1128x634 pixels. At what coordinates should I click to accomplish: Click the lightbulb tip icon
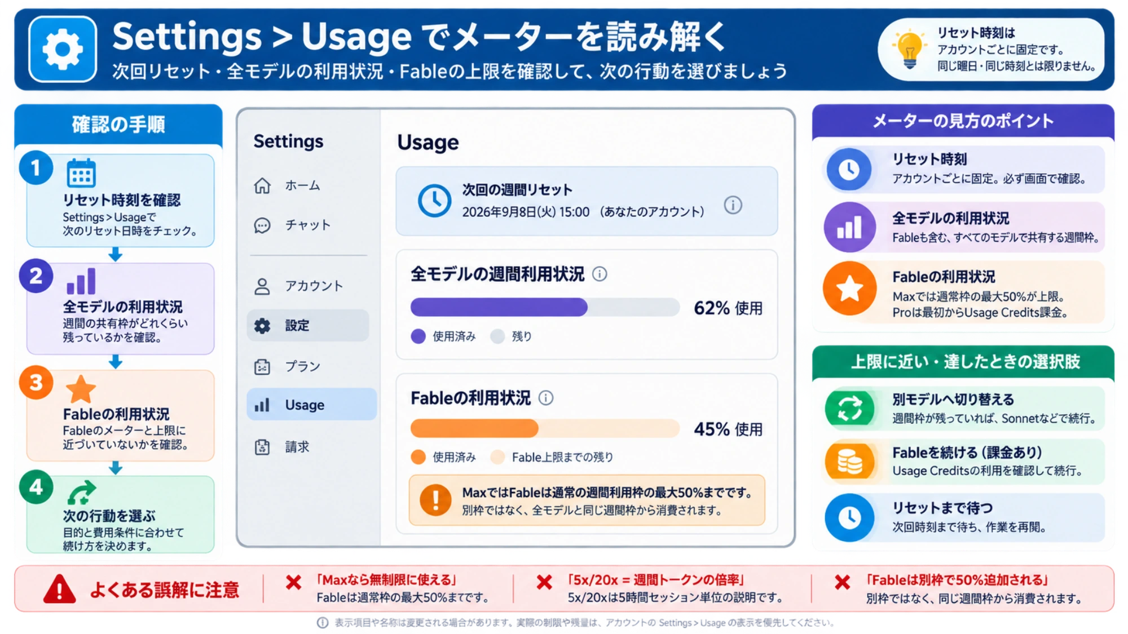click(909, 50)
